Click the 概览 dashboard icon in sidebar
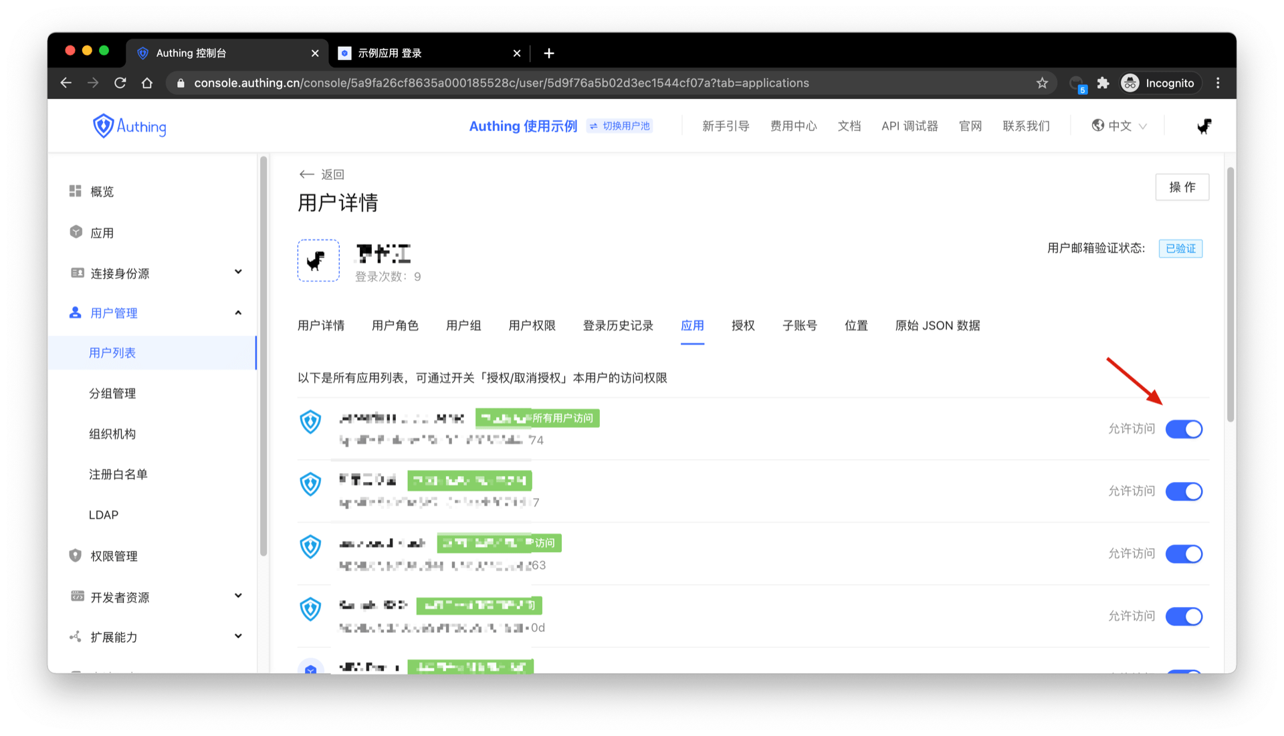 pyautogui.click(x=75, y=191)
